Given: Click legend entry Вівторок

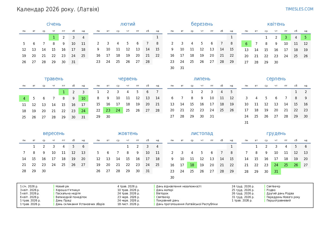Looking at the screenshot, I should click(162, 194).
